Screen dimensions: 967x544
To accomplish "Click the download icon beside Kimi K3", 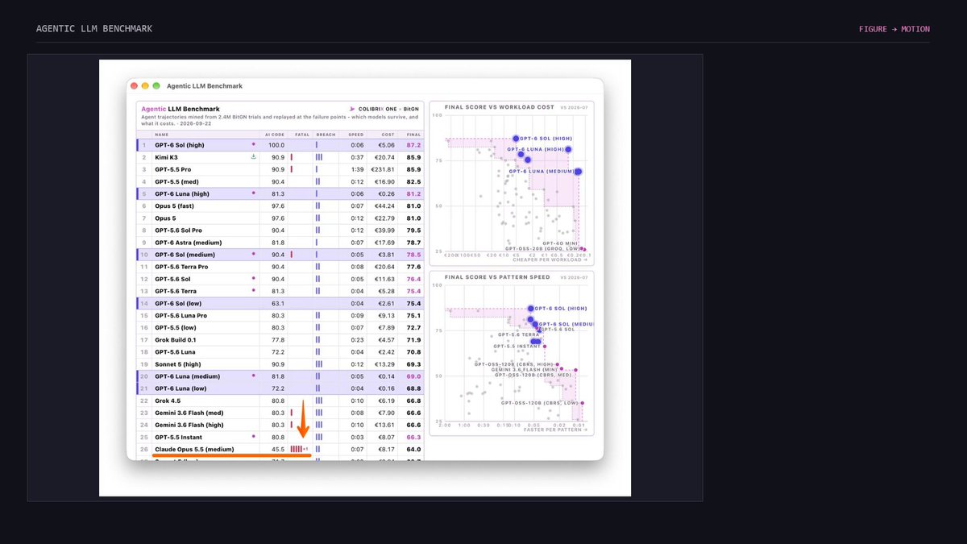I will pos(254,157).
